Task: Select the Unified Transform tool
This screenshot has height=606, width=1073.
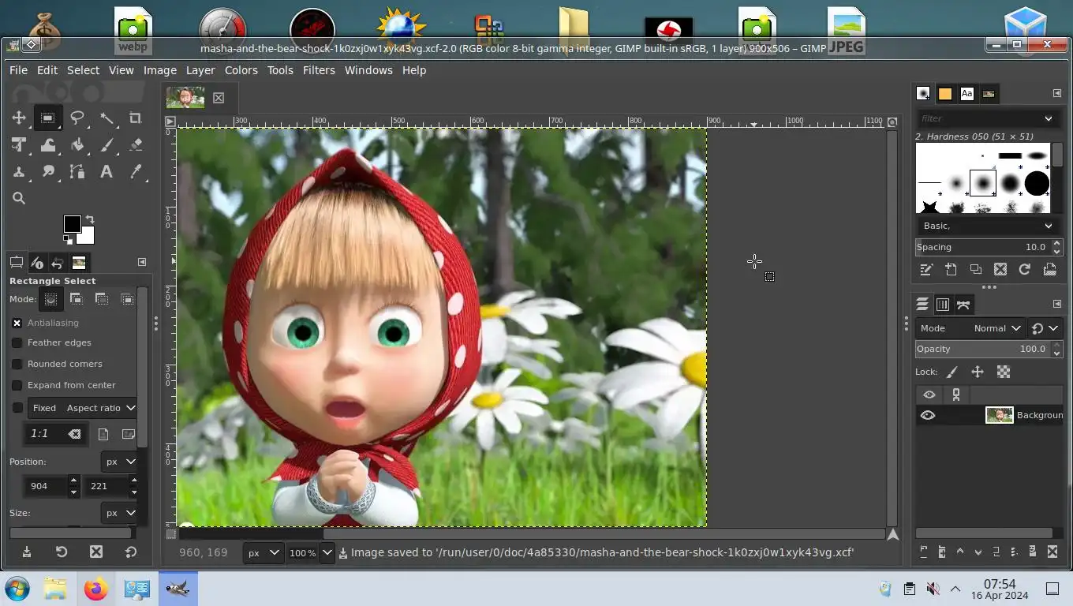Action: pyautogui.click(x=19, y=145)
